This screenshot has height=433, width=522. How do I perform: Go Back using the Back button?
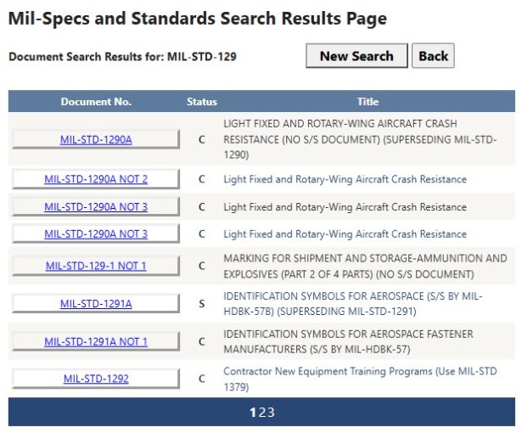pos(433,56)
